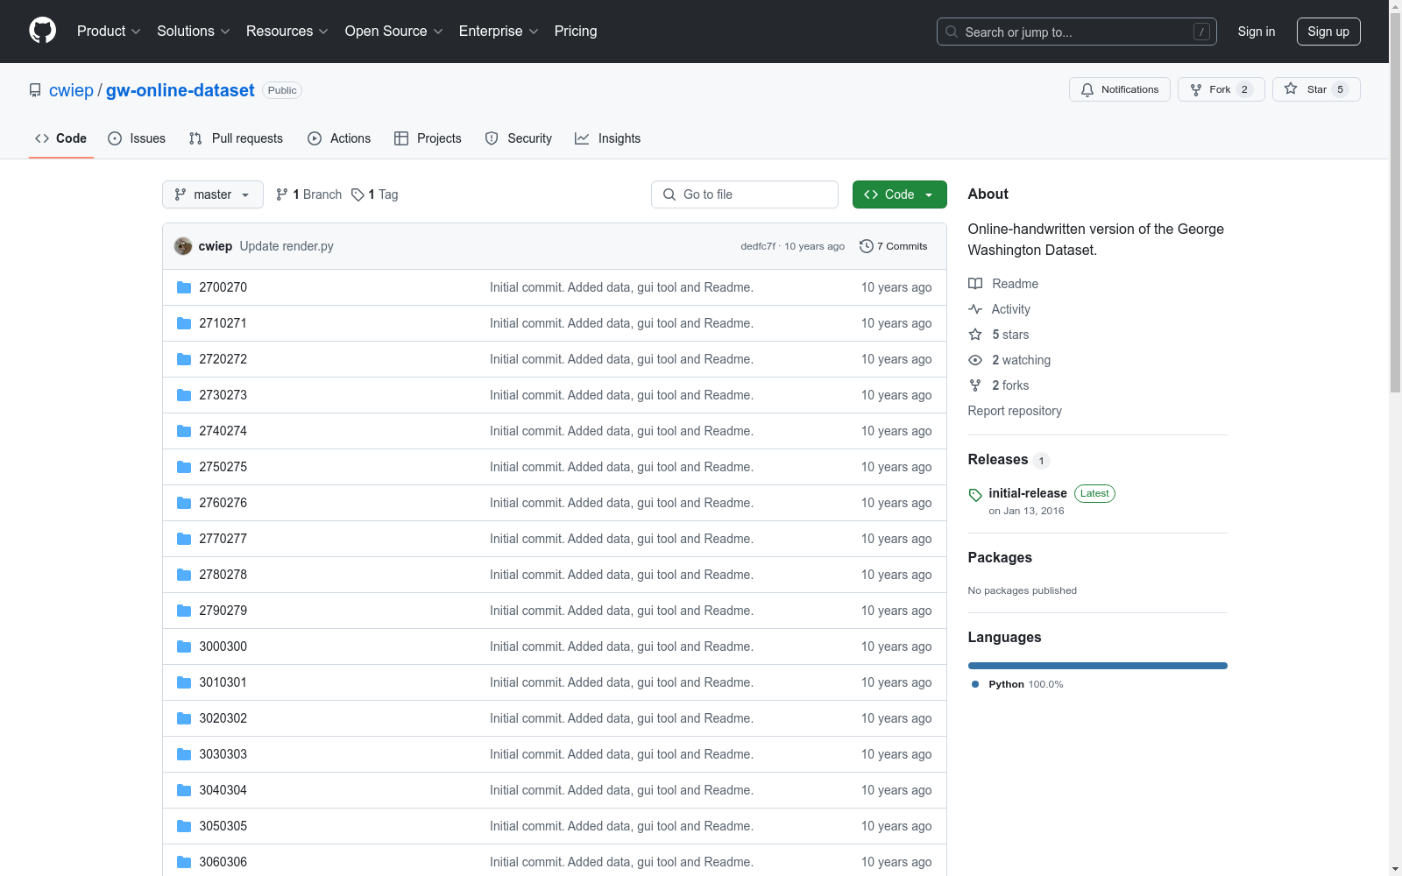Open the 3010301 folder
Screen dimensions: 1402x876
click(223, 682)
